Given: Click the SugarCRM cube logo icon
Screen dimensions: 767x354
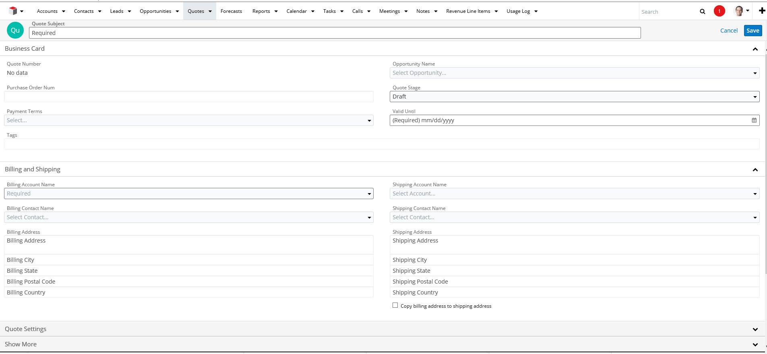Looking at the screenshot, I should pos(13,11).
